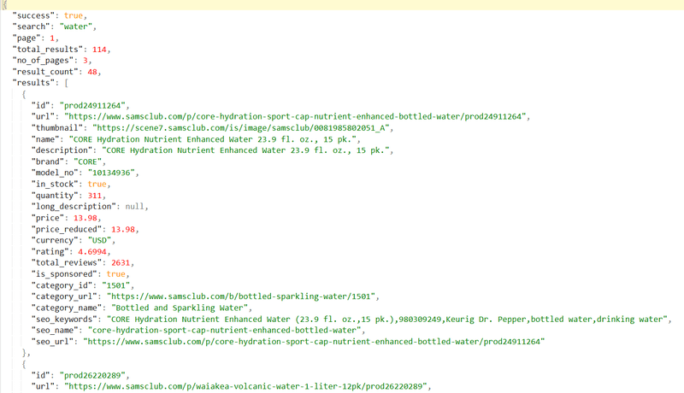The image size is (684, 393).
Task: Select the "water" search value
Action: tap(76, 26)
